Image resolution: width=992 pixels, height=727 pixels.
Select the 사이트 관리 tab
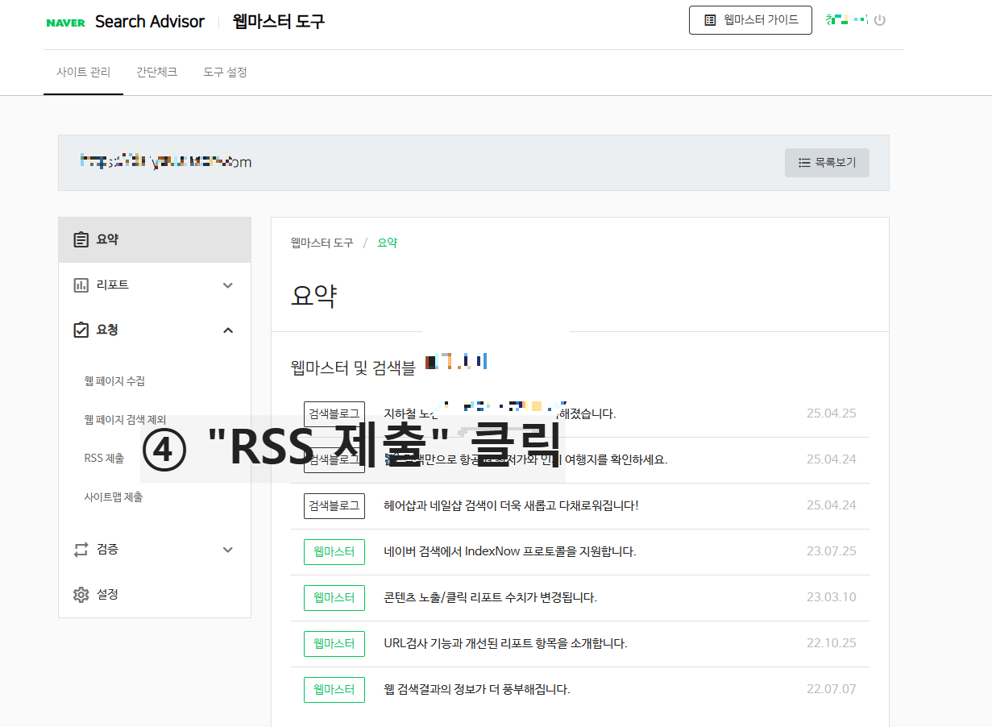[83, 73]
